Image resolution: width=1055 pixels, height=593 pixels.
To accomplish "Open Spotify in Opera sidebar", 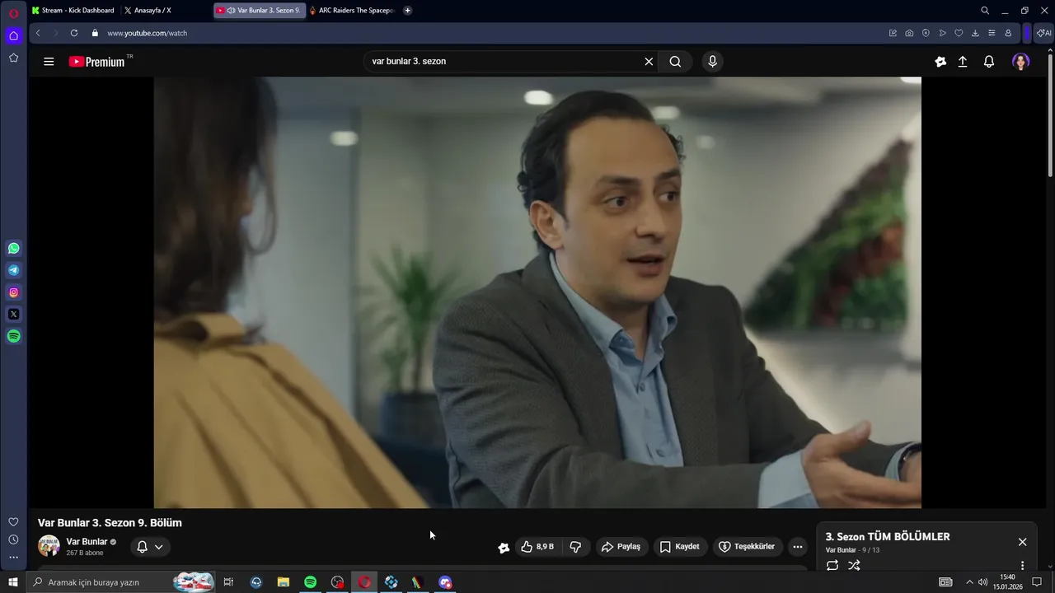I will pos(14,336).
